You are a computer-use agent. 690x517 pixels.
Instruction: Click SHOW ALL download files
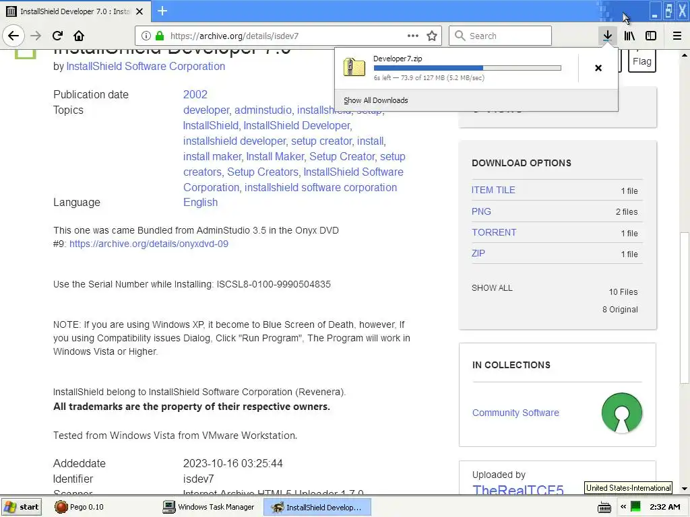492,288
